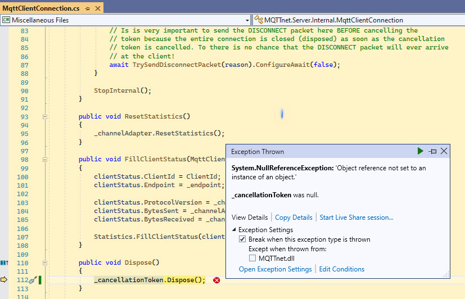Click 'clientStatus.Endpoint' on line 101

pyautogui.click(x=134, y=185)
